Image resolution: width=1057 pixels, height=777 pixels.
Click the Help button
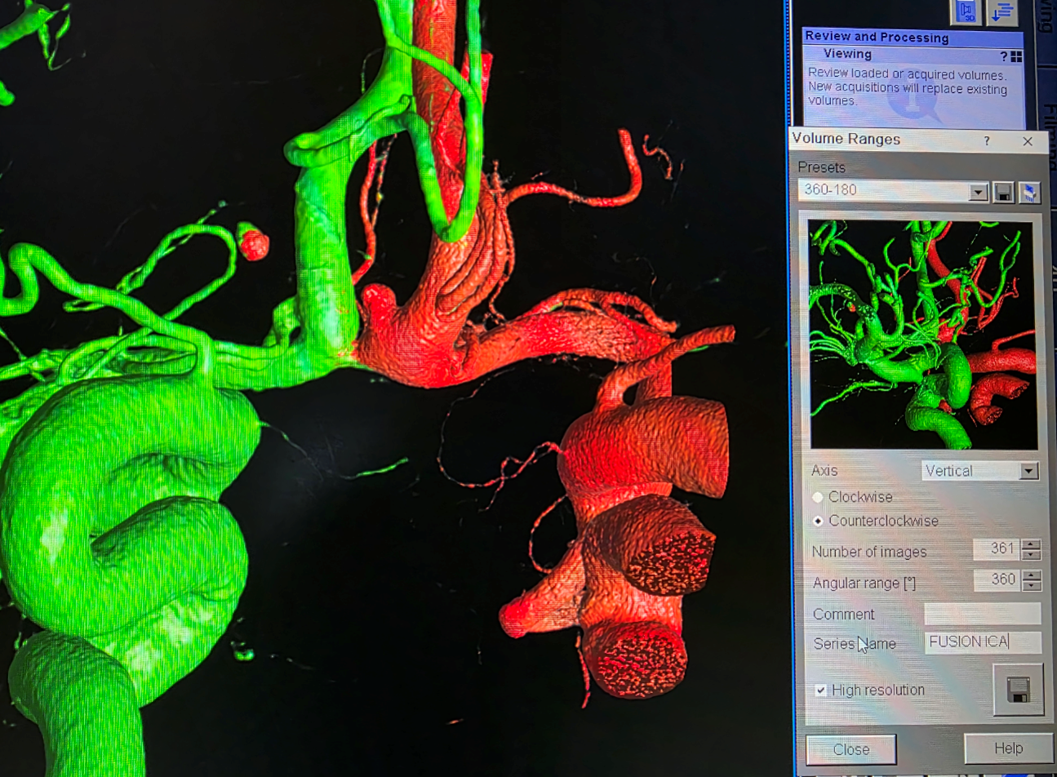pos(1007,748)
